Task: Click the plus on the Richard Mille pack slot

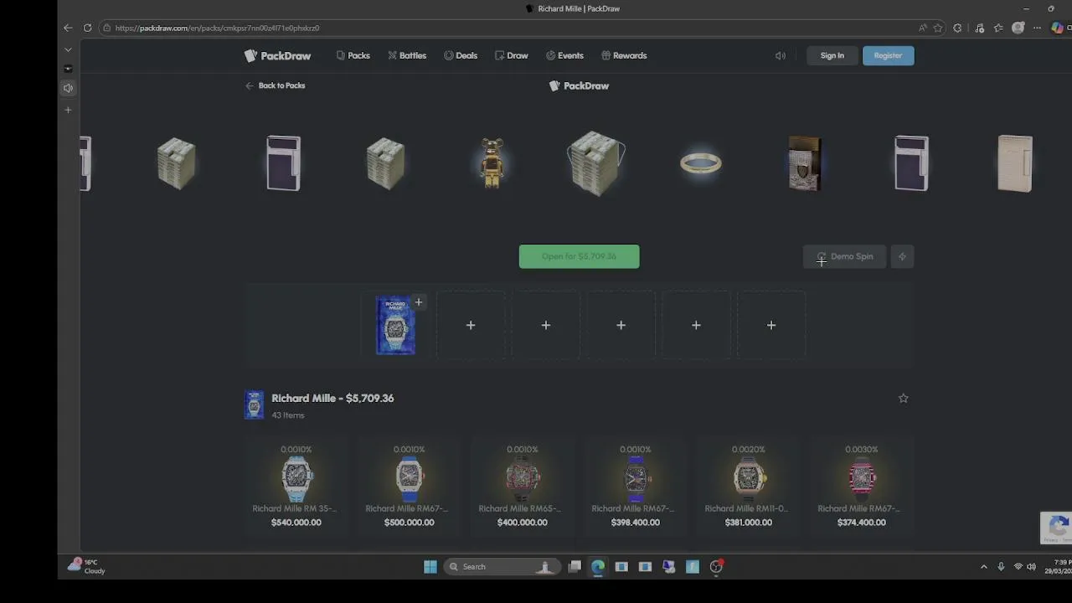Action: click(419, 302)
